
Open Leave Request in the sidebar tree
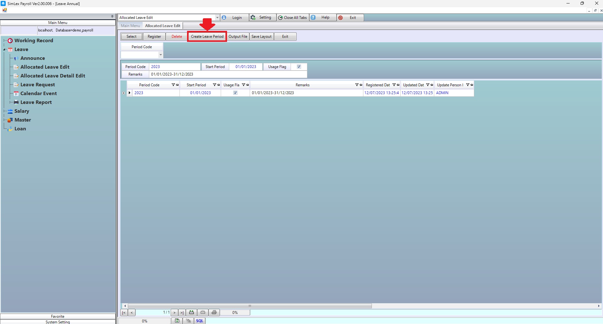pyautogui.click(x=37, y=85)
